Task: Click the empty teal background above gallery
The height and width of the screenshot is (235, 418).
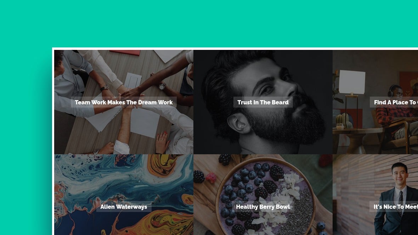Action: pos(209,23)
